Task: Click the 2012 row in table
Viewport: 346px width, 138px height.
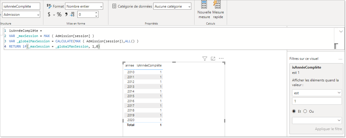Action: [x=144, y=82]
